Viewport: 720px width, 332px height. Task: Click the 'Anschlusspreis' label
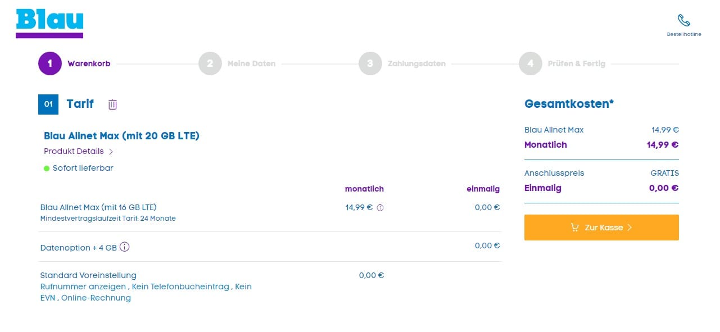click(x=554, y=173)
